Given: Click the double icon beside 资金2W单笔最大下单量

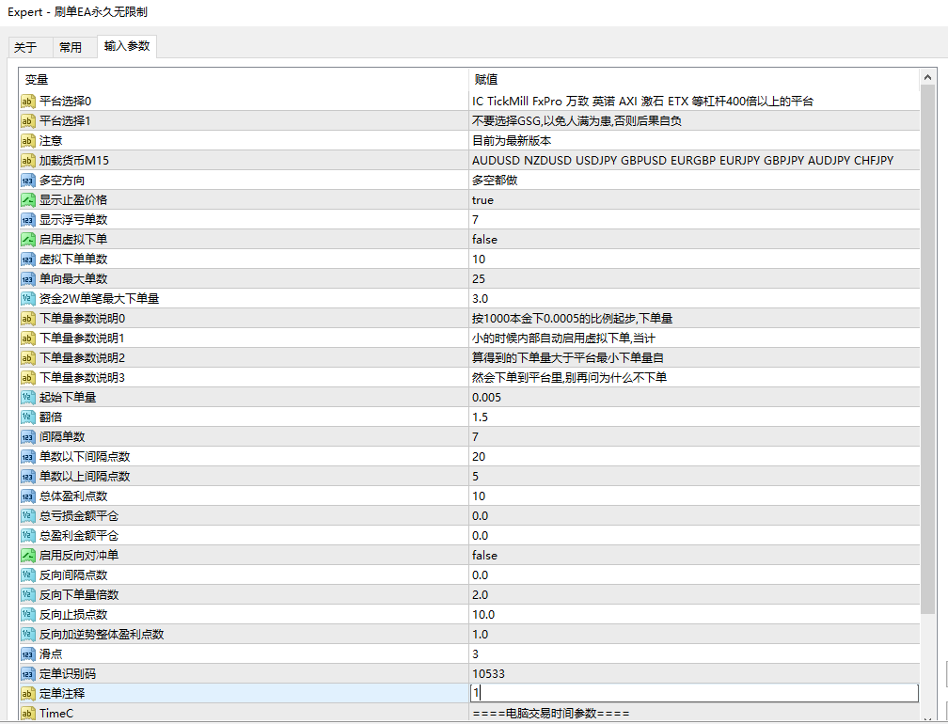Looking at the screenshot, I should pos(28,299).
